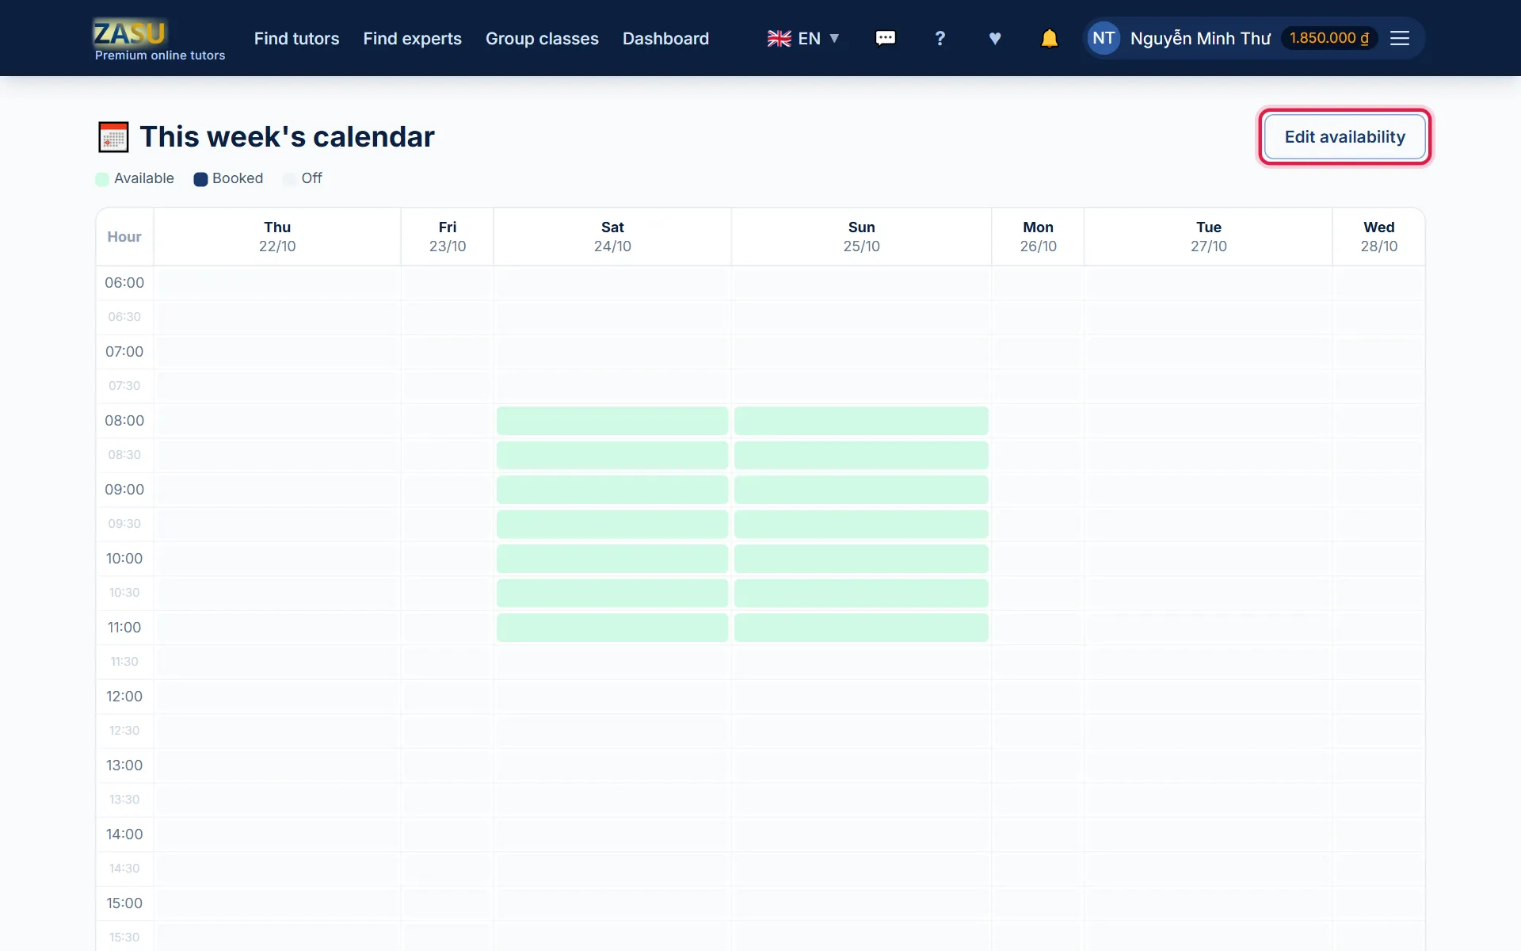Select the Sun 09:30 available slot
Viewport: 1521px width, 951px height.
[861, 524]
